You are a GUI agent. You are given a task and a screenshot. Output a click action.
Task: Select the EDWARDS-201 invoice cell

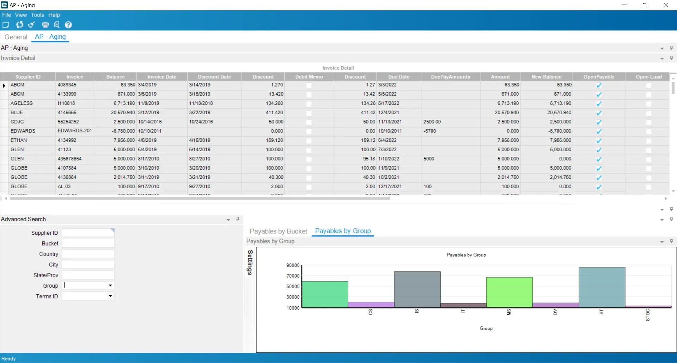point(75,131)
